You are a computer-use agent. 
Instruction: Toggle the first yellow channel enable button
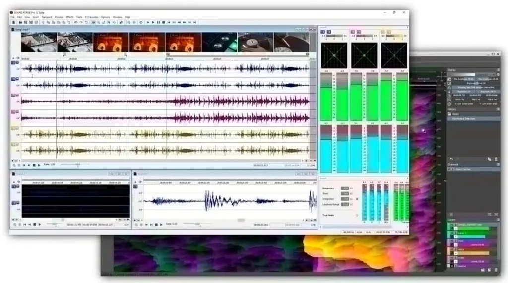[13, 128]
